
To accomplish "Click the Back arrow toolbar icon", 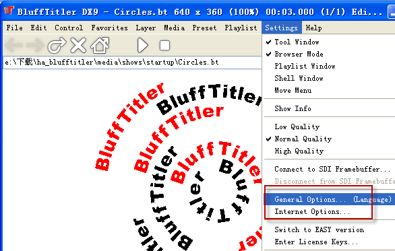I will [14, 46].
